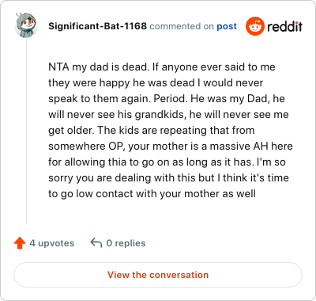Click the "reddit" wordmark beside the logo
The image size is (316, 301).
pos(285,26)
